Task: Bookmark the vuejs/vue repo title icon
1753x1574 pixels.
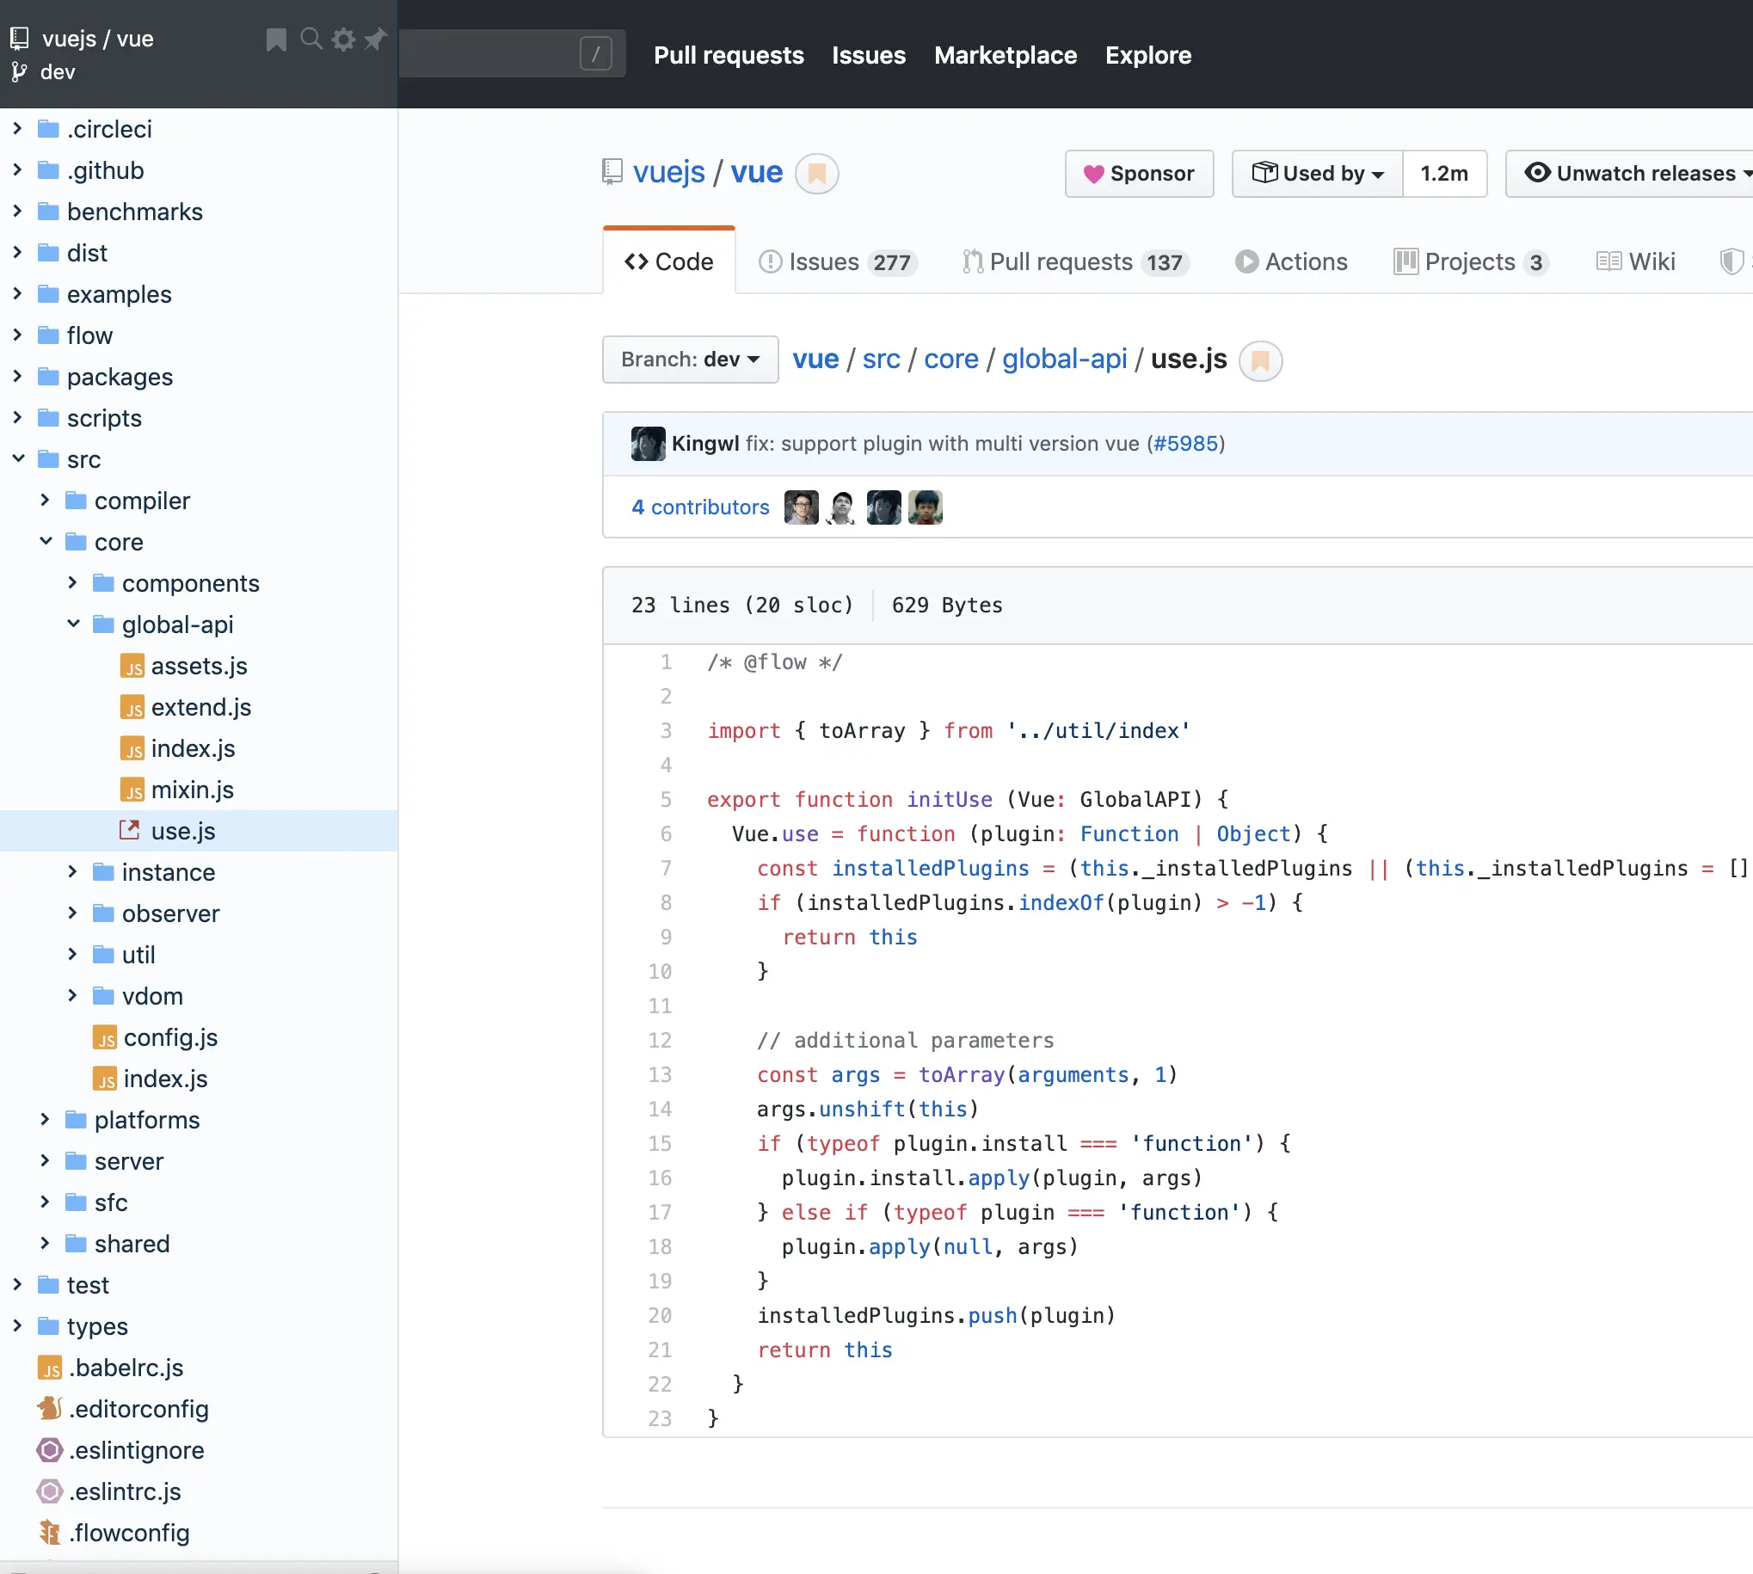Action: (x=816, y=174)
